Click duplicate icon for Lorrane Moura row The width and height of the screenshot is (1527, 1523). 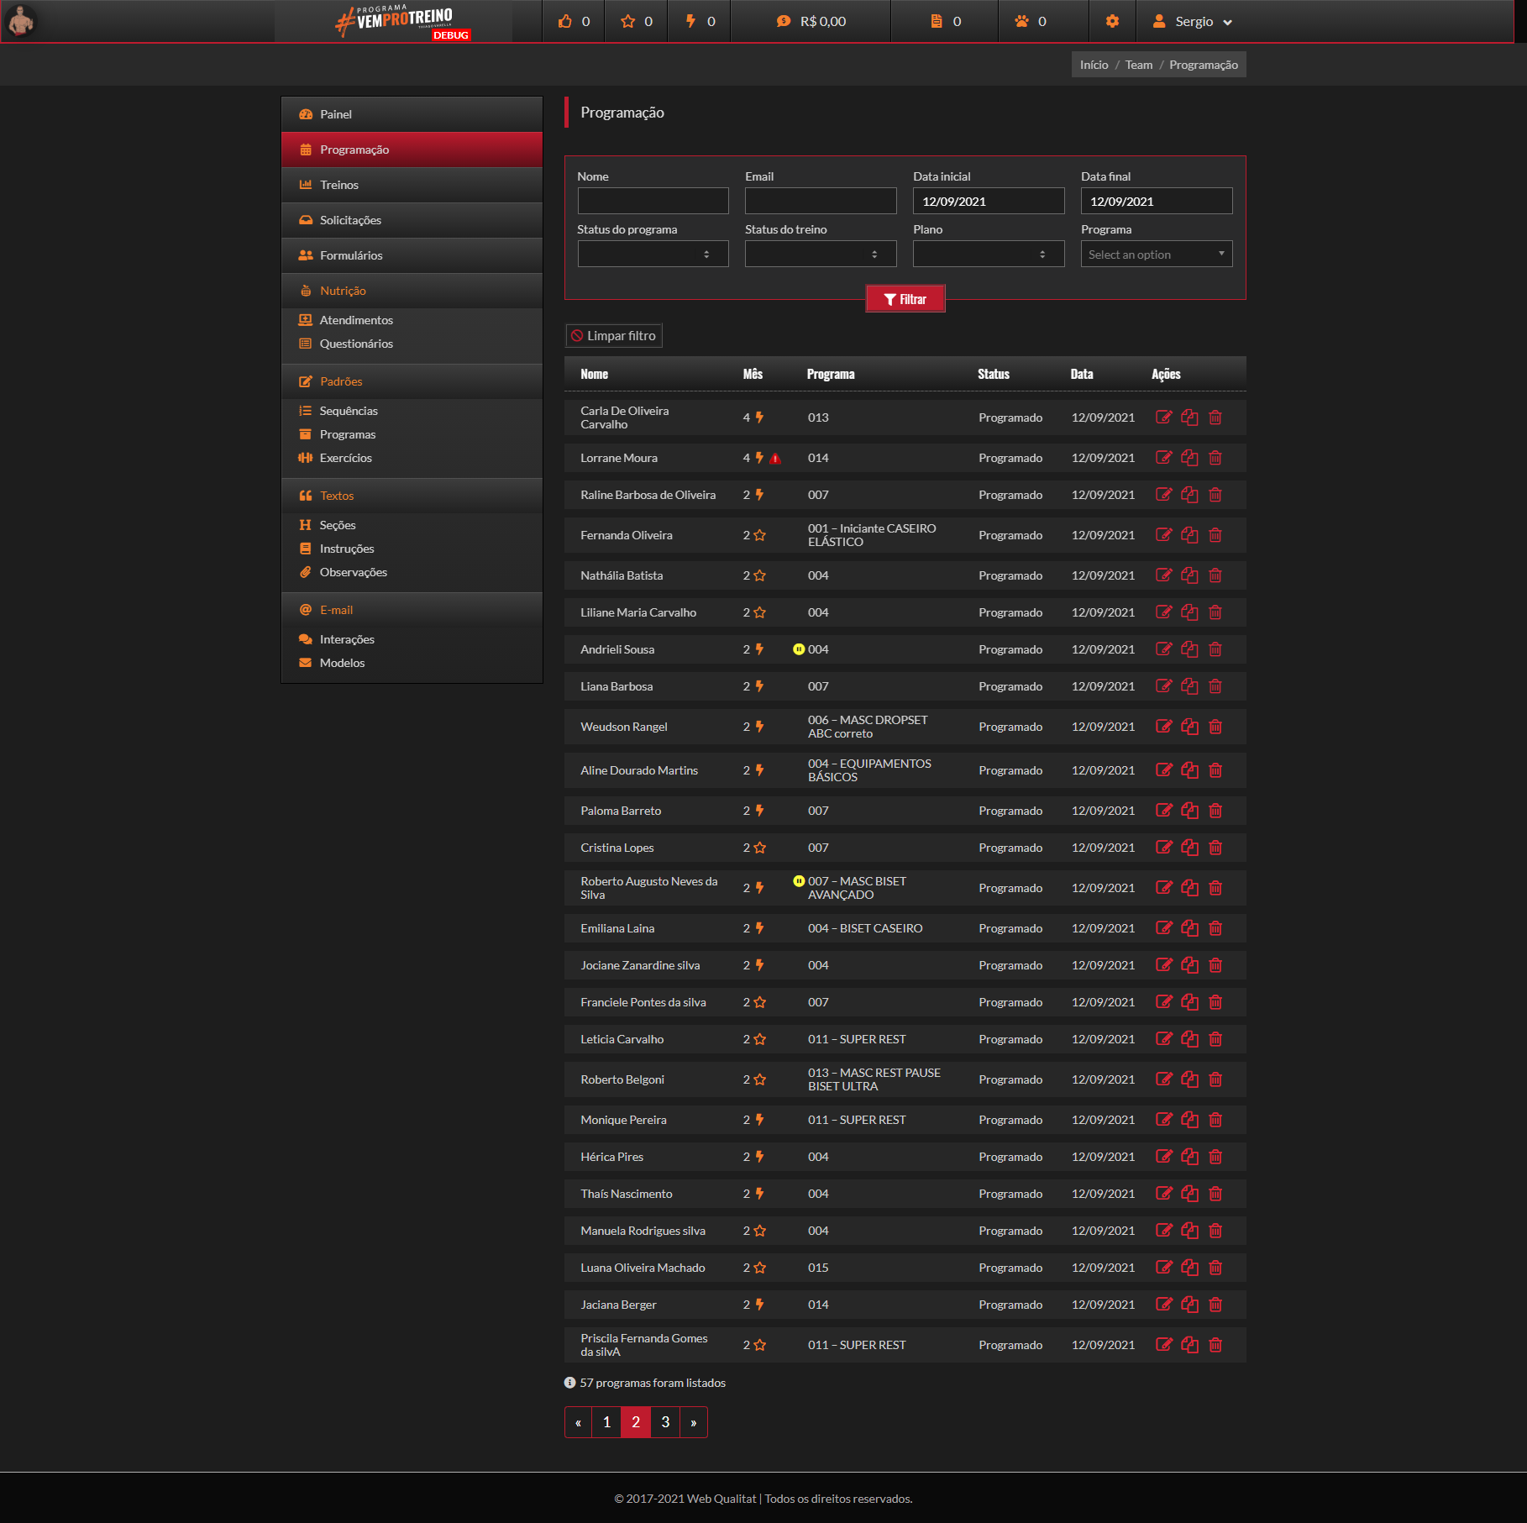[x=1189, y=458]
